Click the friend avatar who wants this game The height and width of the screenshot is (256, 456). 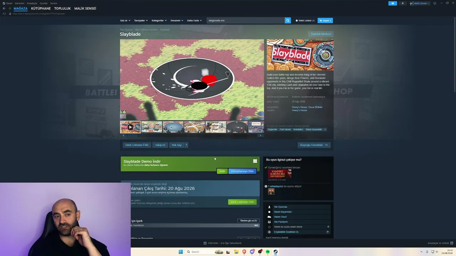(271, 192)
